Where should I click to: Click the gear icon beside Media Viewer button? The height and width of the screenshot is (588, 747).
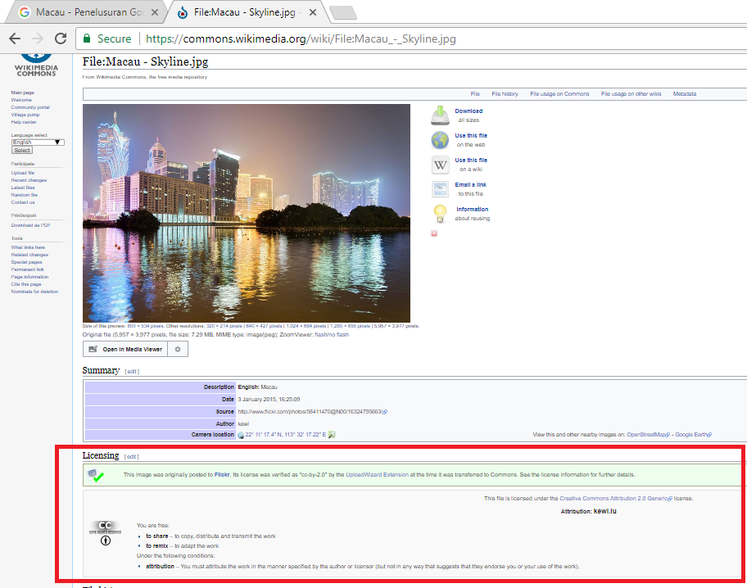click(177, 348)
